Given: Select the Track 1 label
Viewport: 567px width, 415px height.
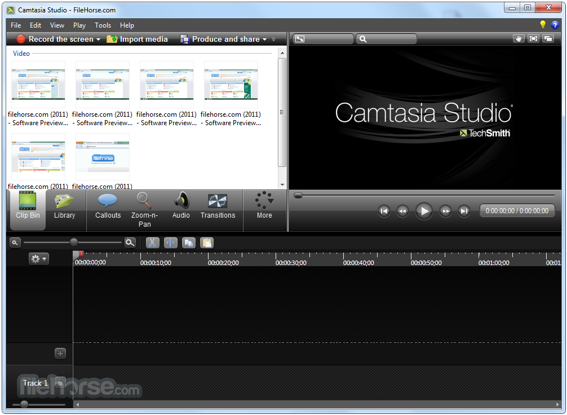Looking at the screenshot, I should pyautogui.click(x=35, y=383).
